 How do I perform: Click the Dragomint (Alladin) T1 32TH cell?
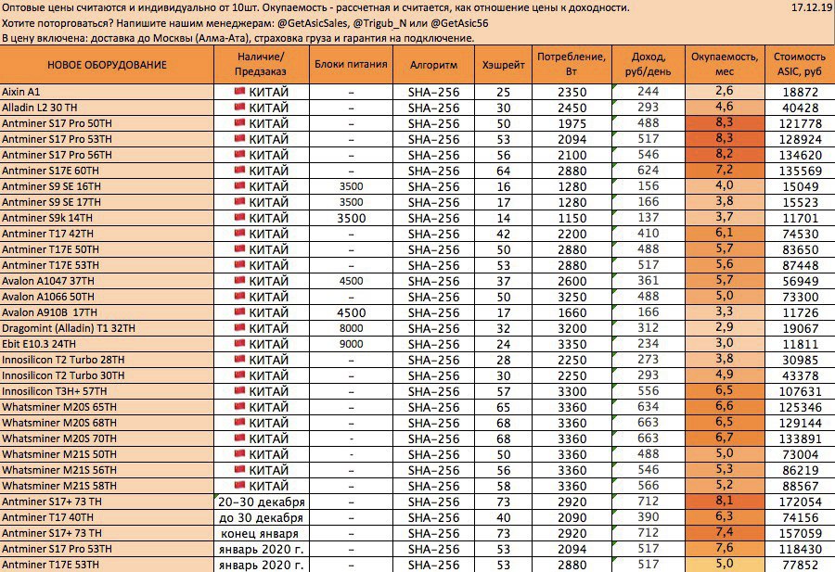(x=107, y=328)
